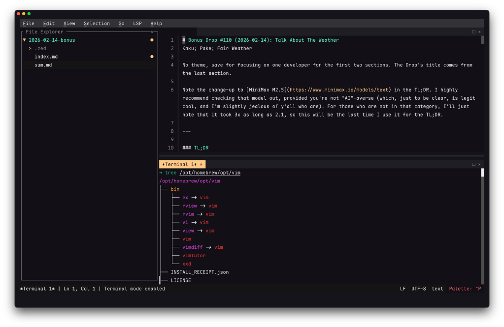Open Palette from the status bar
This screenshot has height=327, width=504.
point(465,289)
